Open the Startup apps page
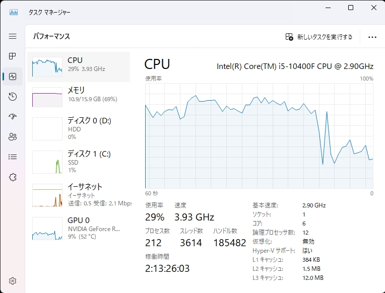 [x=13, y=117]
